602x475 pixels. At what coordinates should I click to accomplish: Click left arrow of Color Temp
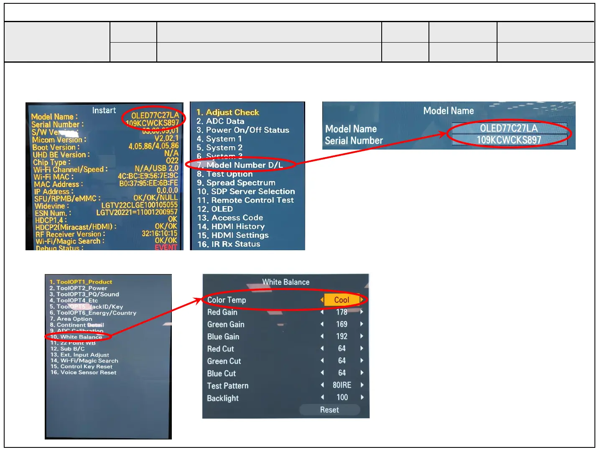click(322, 300)
